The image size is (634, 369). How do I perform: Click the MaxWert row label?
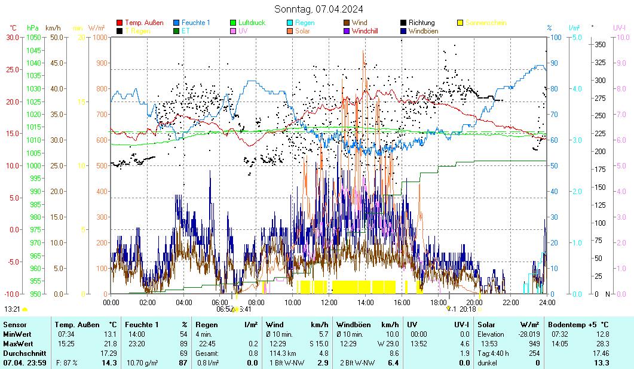[x=18, y=344]
